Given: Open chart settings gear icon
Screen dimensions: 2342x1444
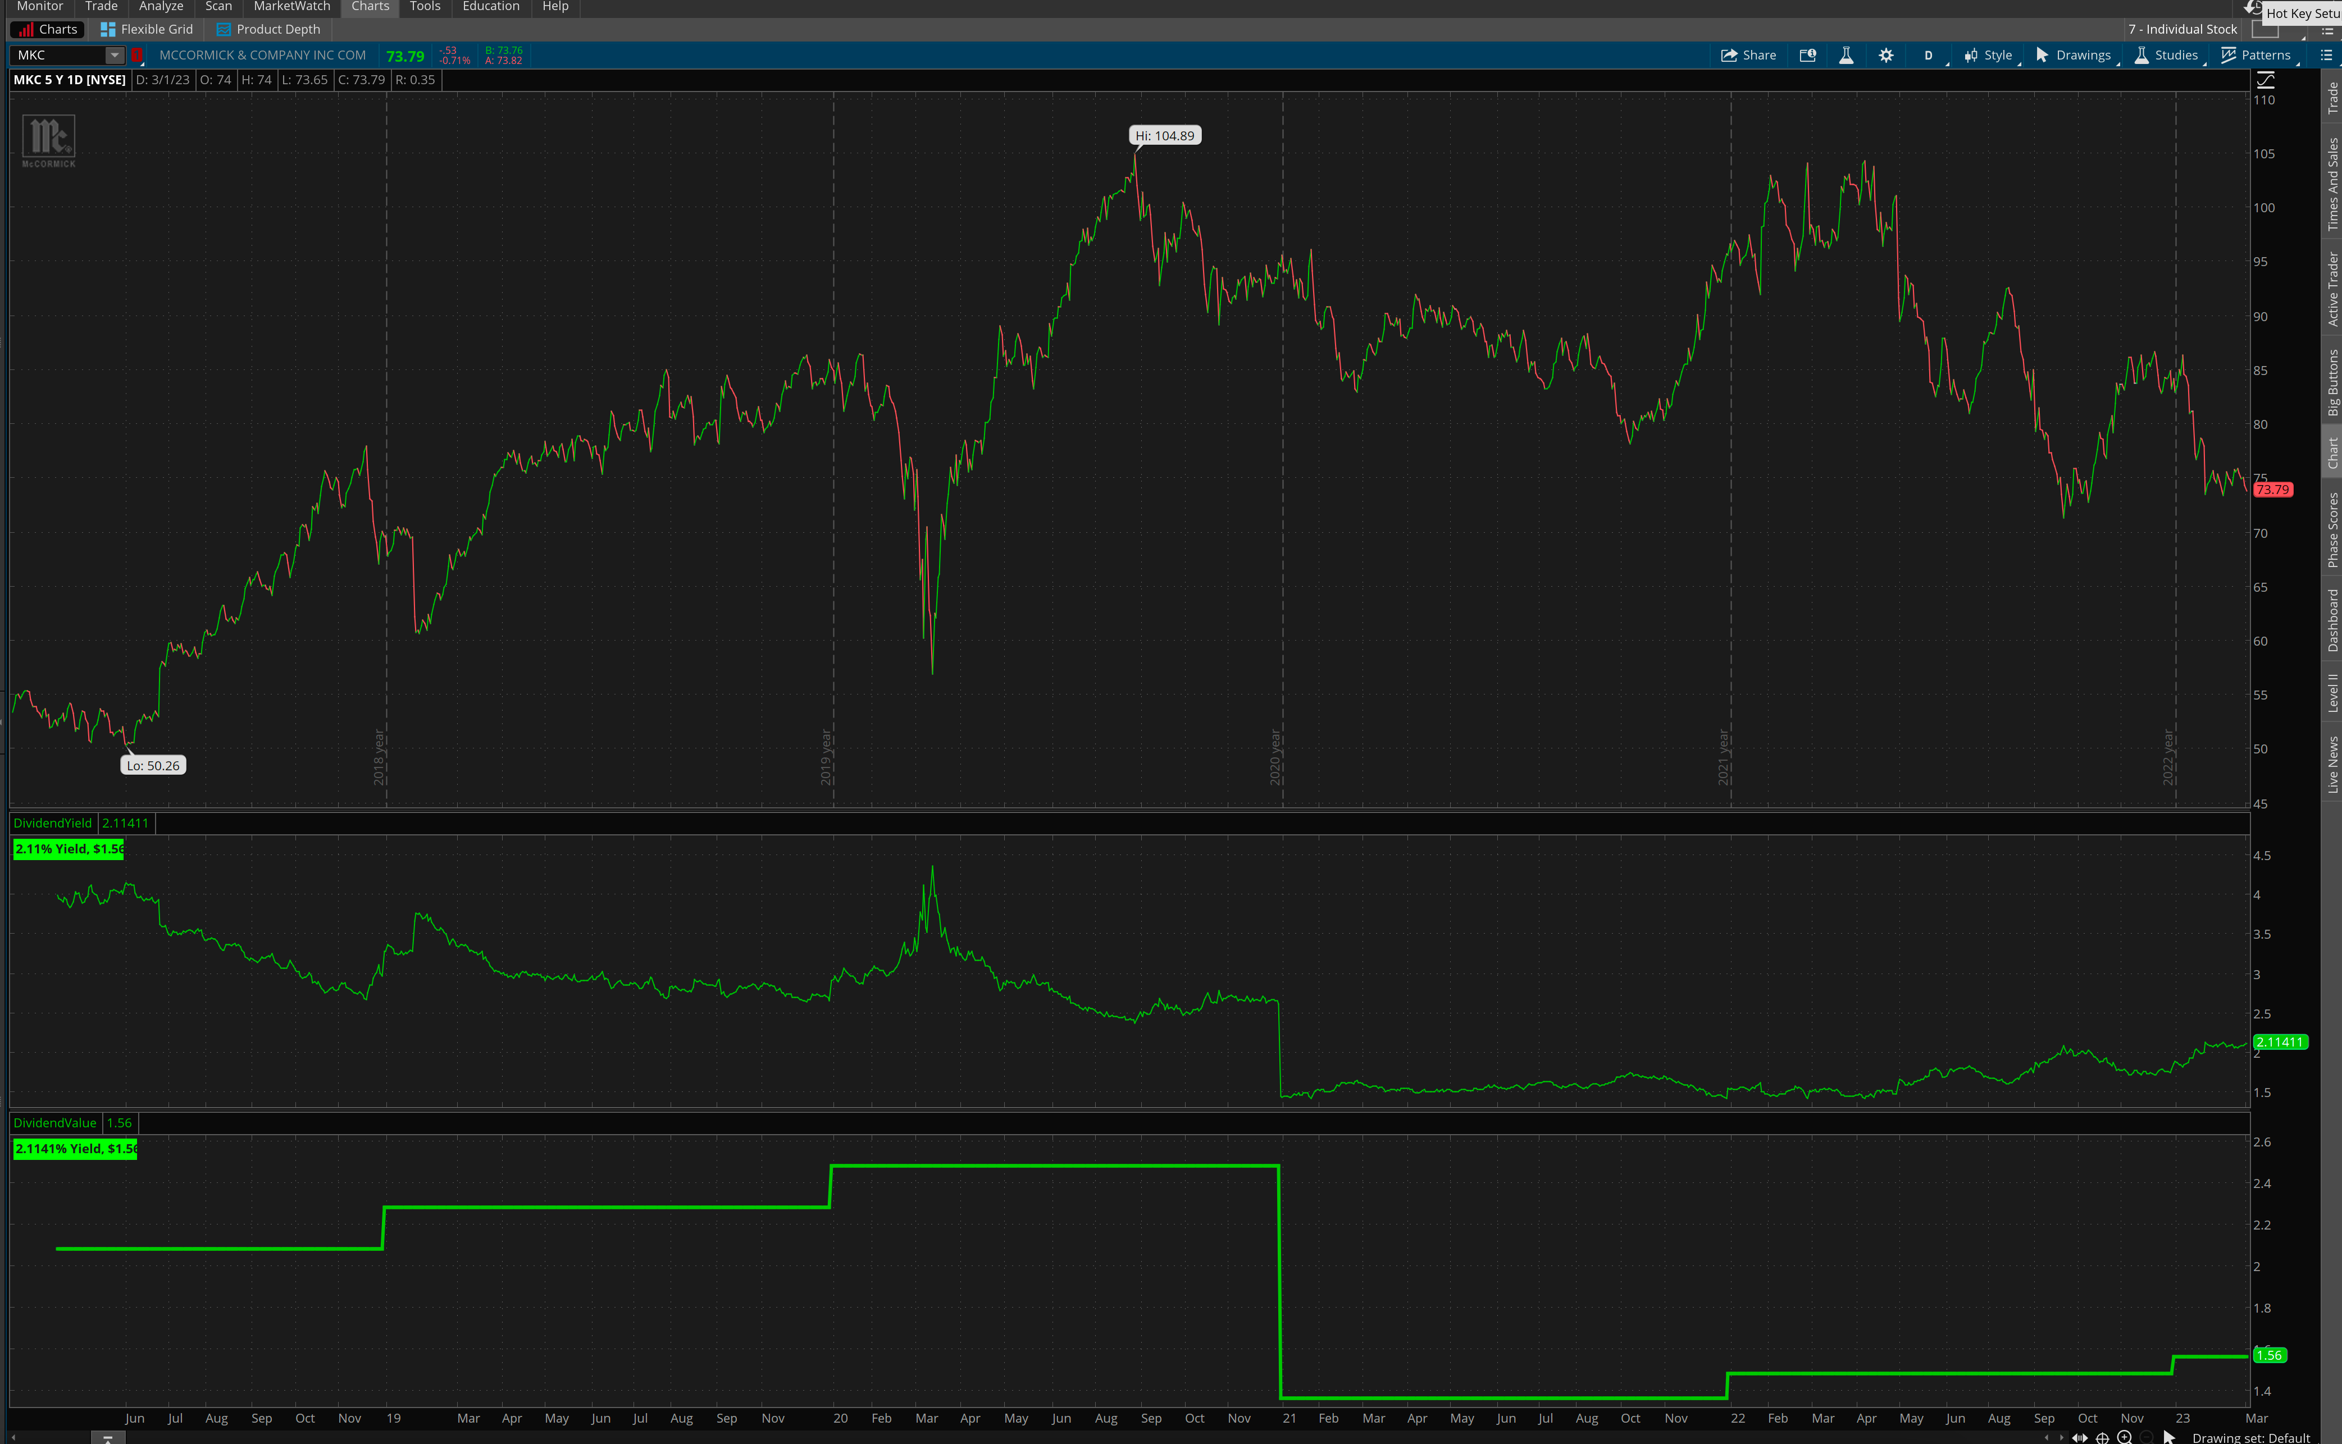Looking at the screenshot, I should (x=1885, y=56).
